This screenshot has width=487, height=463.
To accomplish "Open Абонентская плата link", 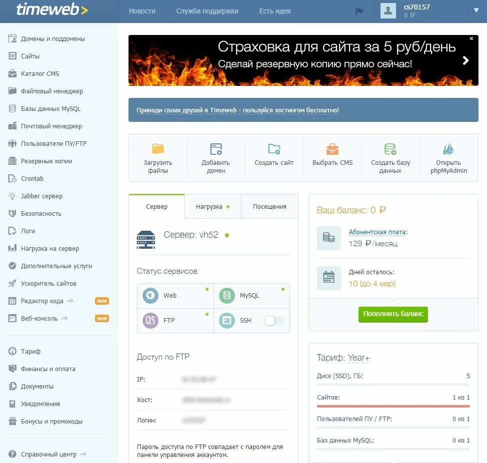I will (377, 232).
